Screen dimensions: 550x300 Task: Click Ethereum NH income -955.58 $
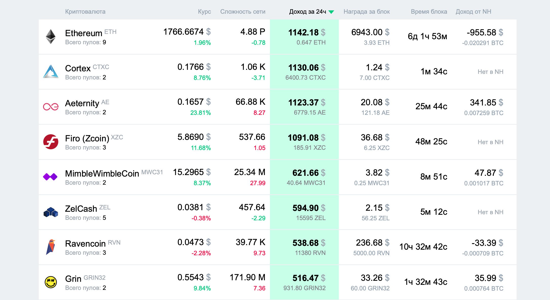[485, 32]
